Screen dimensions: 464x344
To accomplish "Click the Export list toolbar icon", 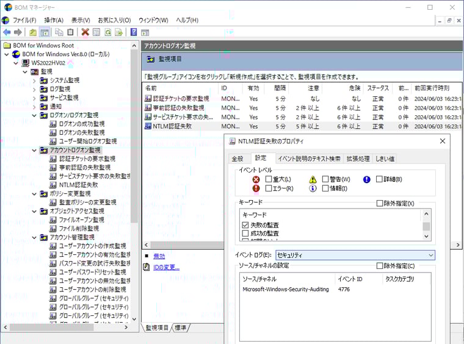I will [118, 32].
